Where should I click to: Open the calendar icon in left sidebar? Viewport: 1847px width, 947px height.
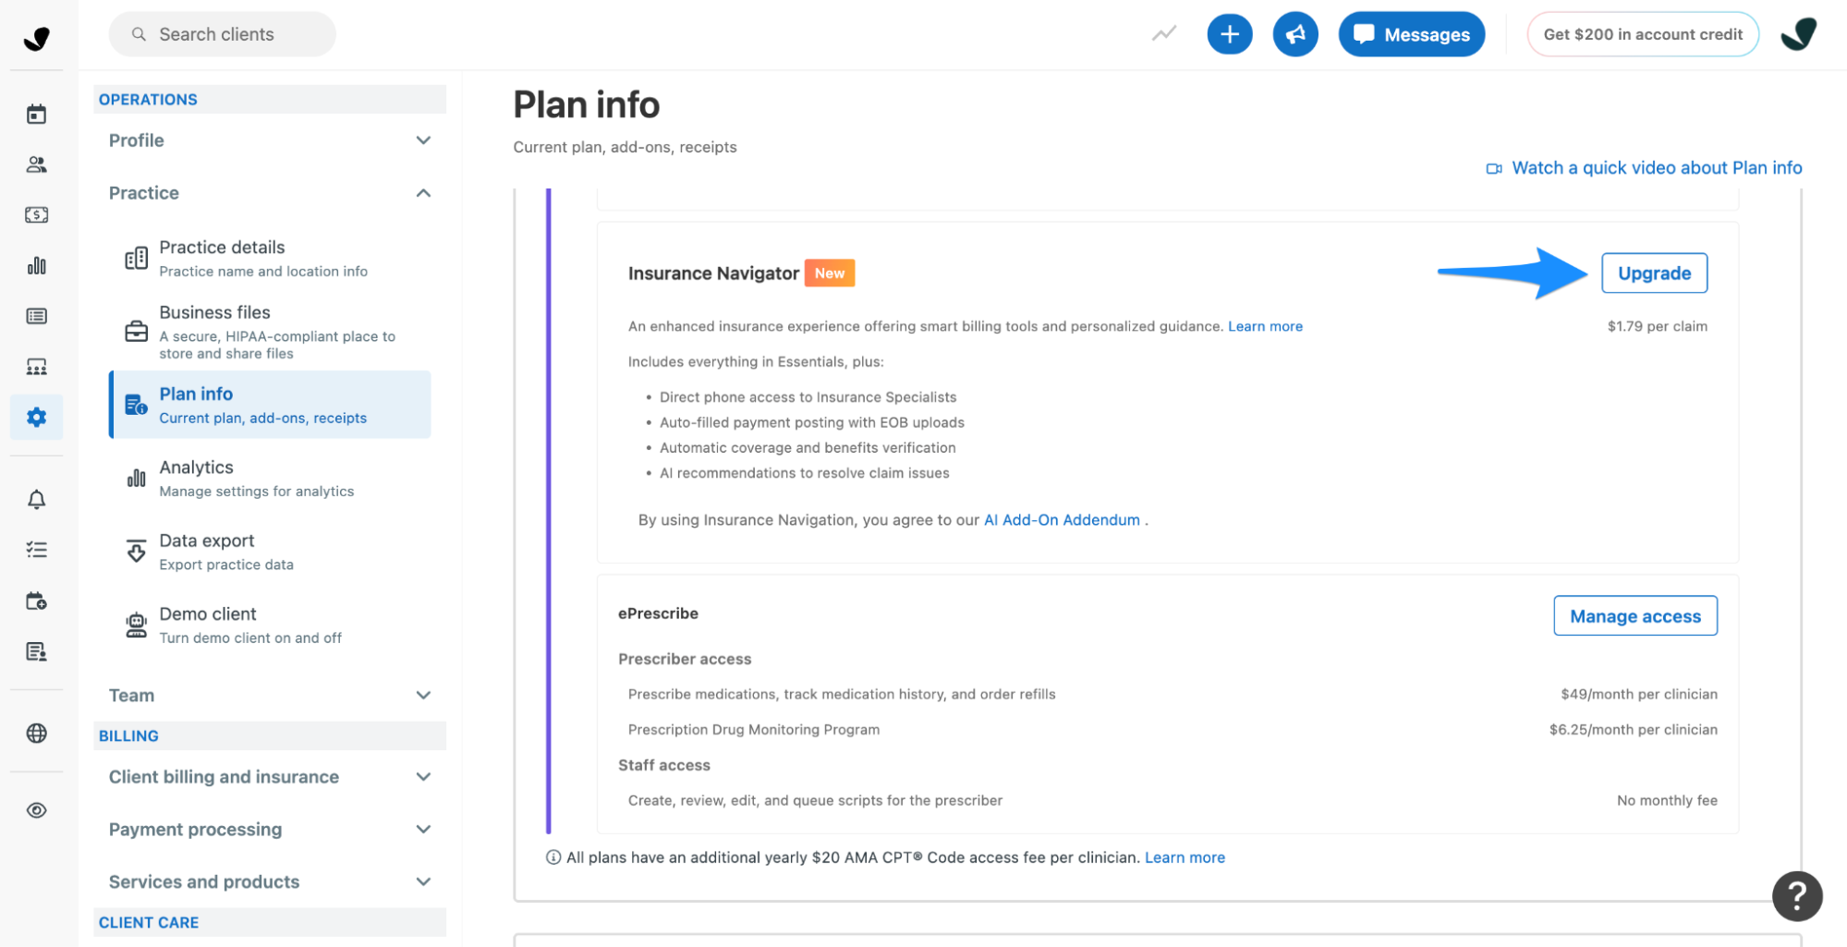point(36,115)
